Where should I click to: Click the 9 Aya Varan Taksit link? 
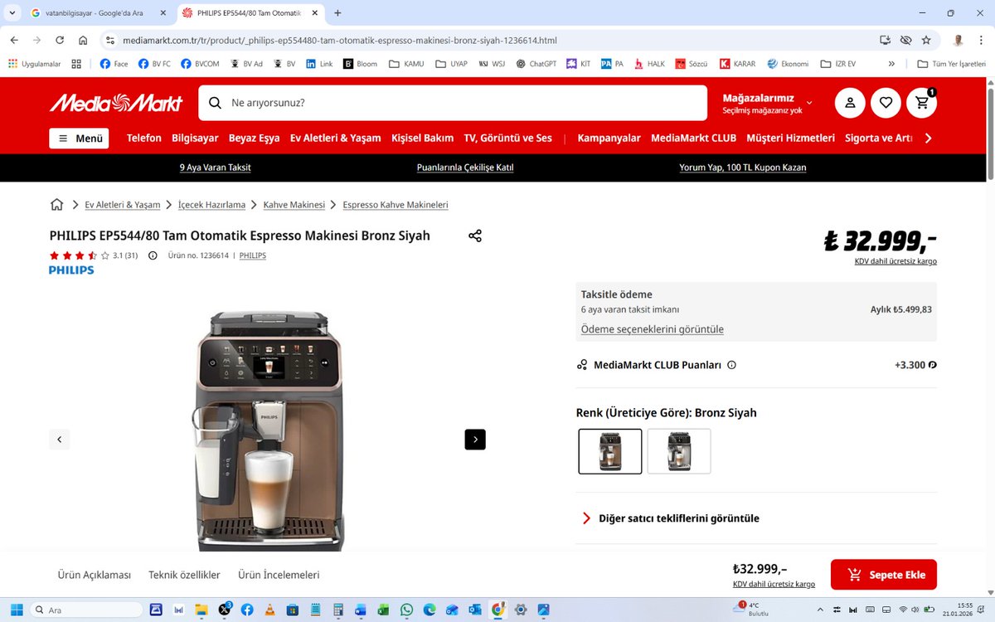pos(216,168)
